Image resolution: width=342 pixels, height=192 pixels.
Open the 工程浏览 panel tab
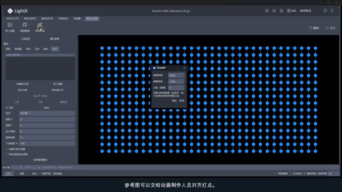25,39
